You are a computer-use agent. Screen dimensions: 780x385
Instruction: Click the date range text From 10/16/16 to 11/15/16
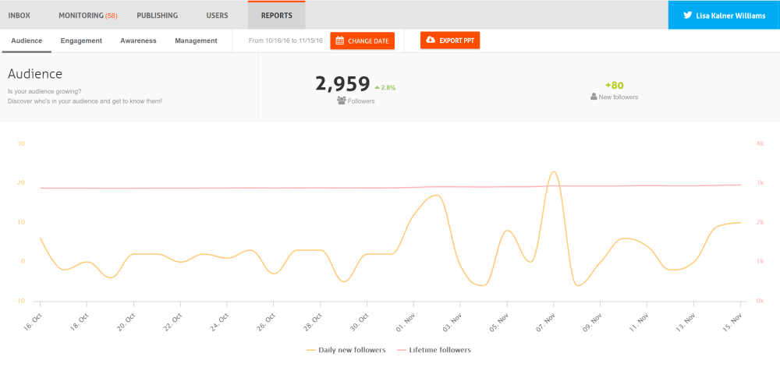coord(285,41)
